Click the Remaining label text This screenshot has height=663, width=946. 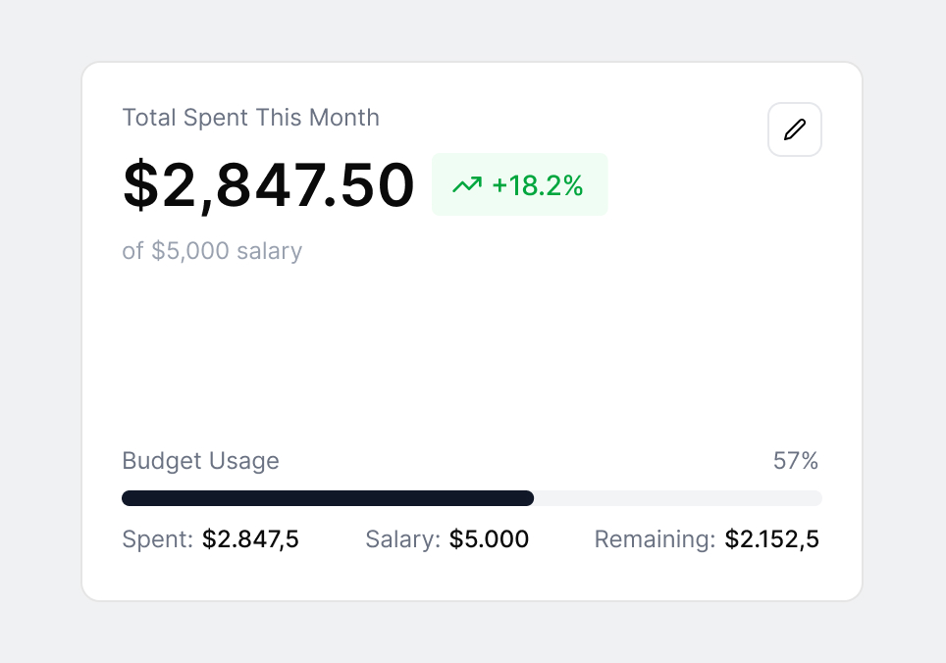tap(656, 538)
